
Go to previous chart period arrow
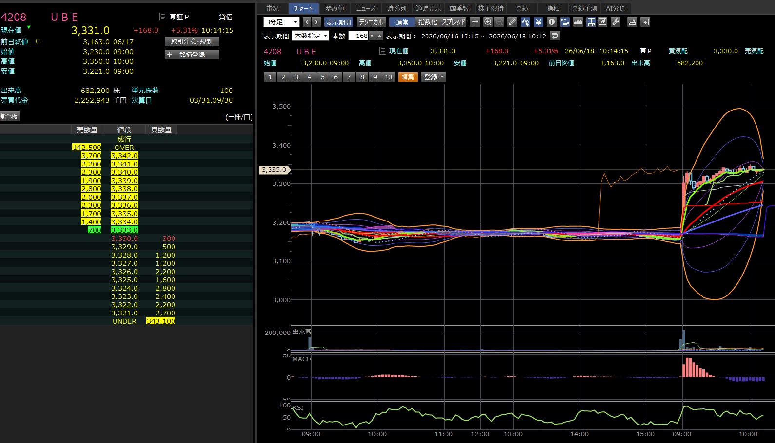307,22
